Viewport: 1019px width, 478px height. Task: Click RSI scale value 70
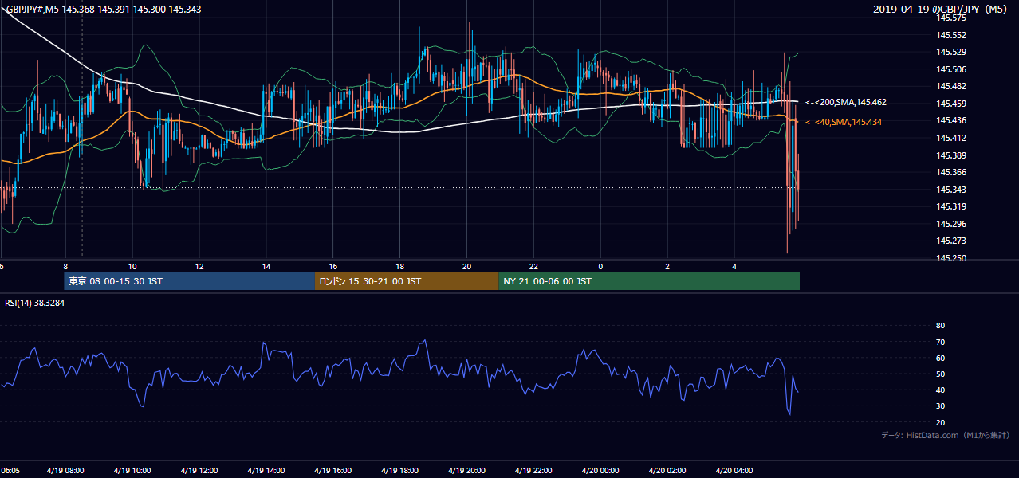(940, 342)
